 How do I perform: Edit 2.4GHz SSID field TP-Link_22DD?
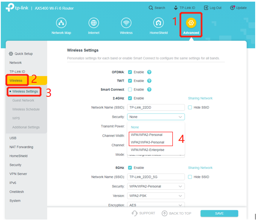click(x=156, y=108)
